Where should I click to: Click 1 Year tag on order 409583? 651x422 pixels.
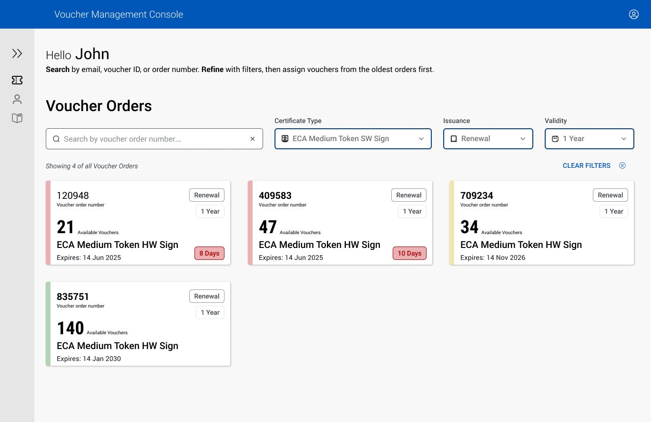412,211
